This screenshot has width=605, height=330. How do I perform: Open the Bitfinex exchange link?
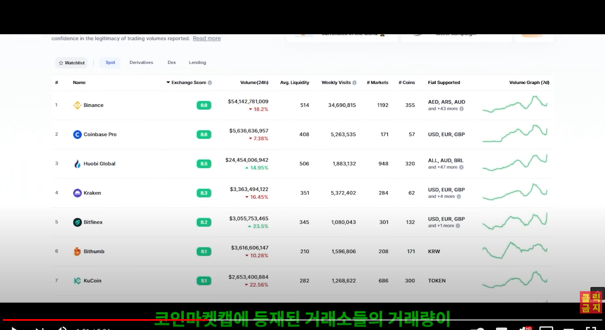pos(93,222)
